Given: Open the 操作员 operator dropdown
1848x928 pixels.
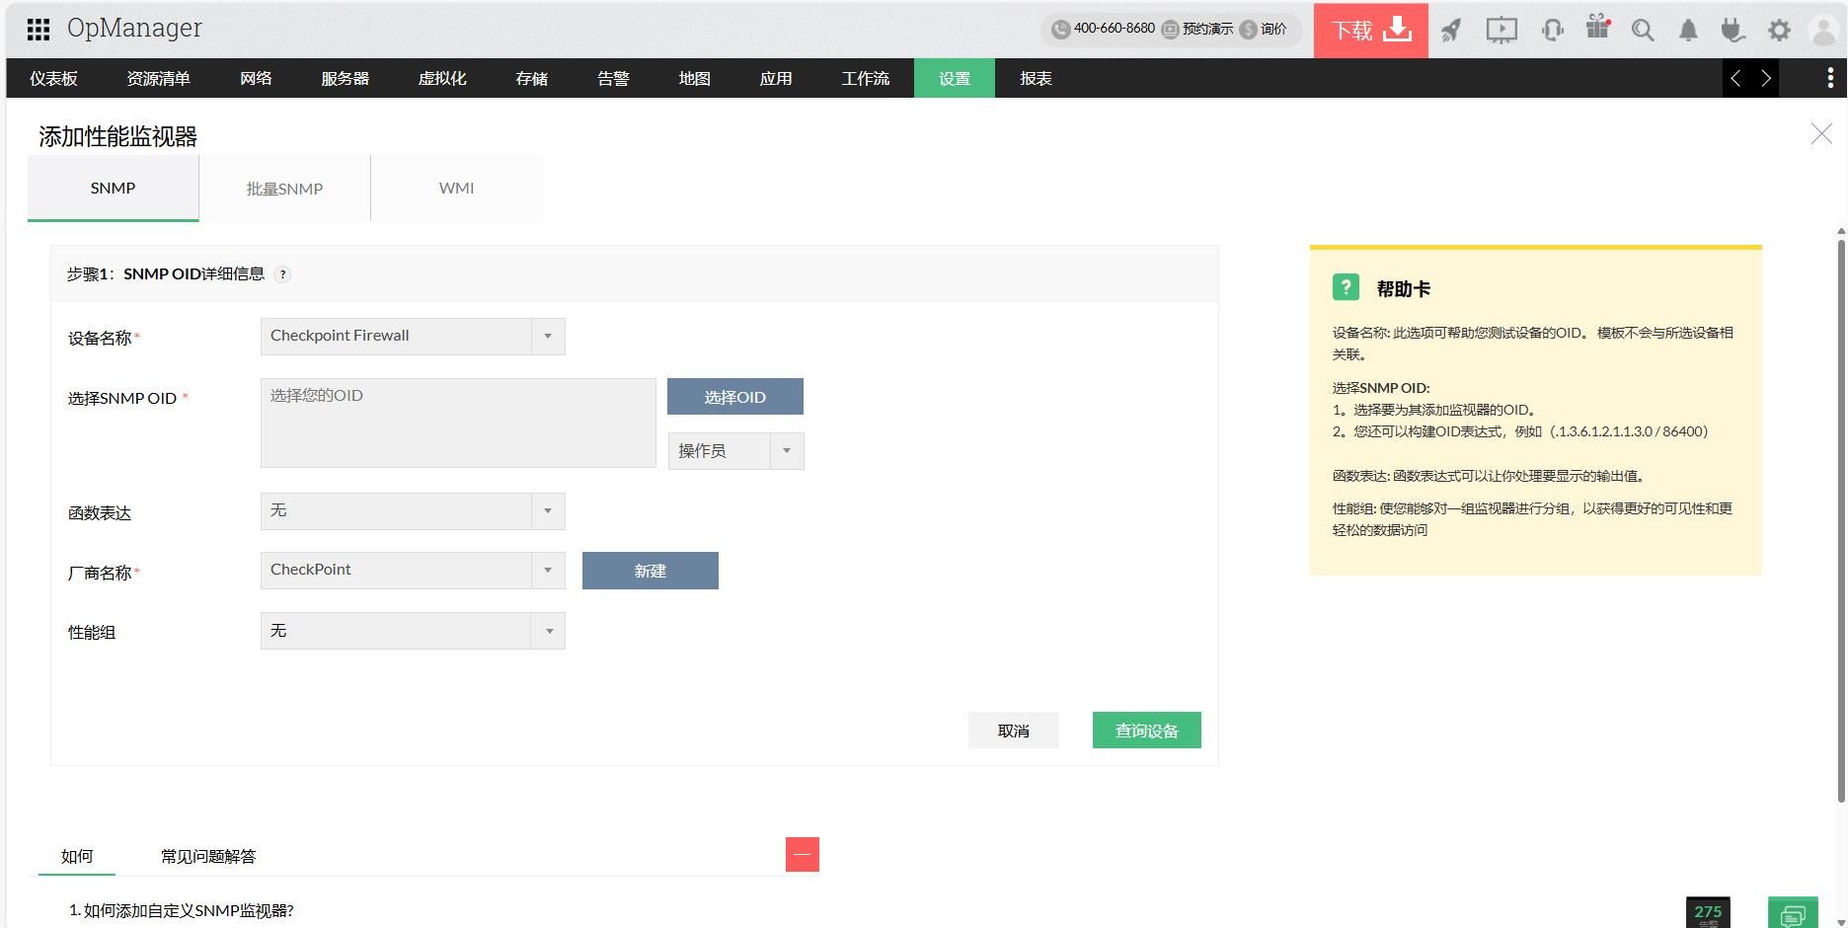Looking at the screenshot, I should click(736, 450).
